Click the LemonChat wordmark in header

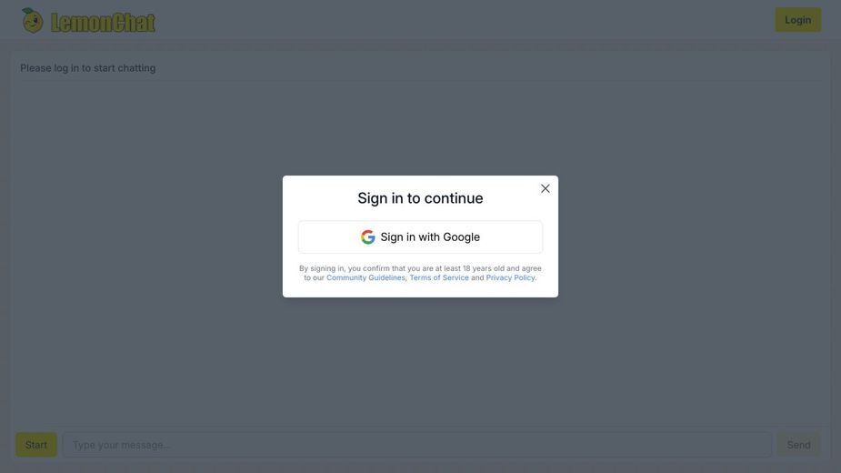(x=103, y=22)
